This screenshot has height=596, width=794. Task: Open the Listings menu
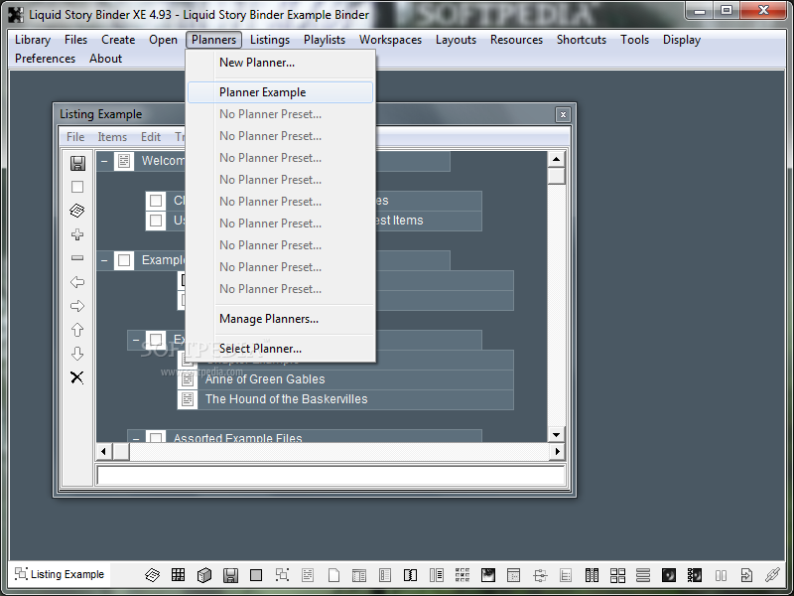click(270, 40)
